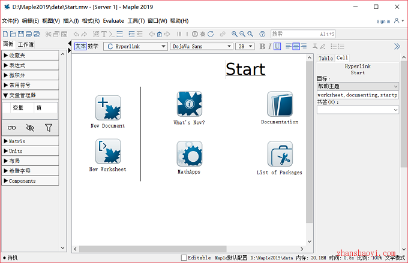Open the New Document icon
The width and height of the screenshot is (408, 263).
(108, 108)
